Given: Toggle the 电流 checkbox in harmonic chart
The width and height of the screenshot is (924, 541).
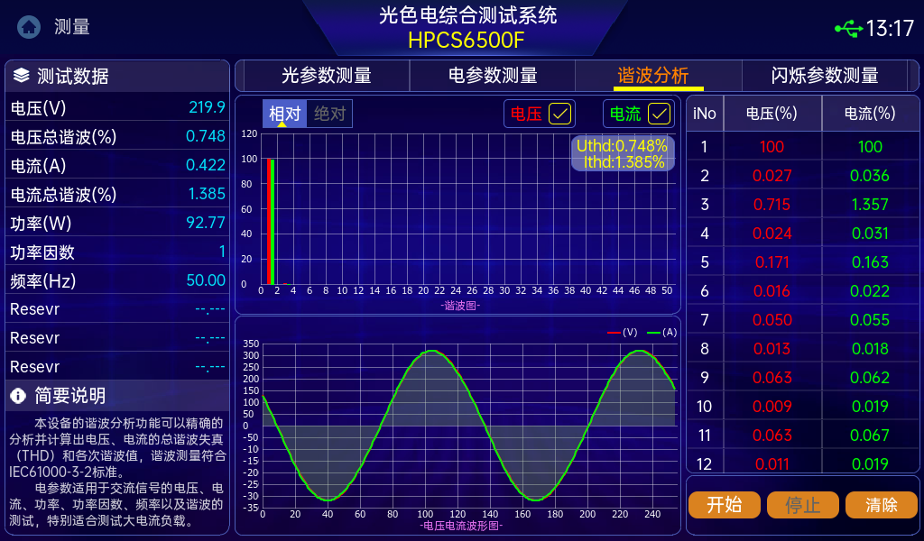Looking at the screenshot, I should pos(661,114).
